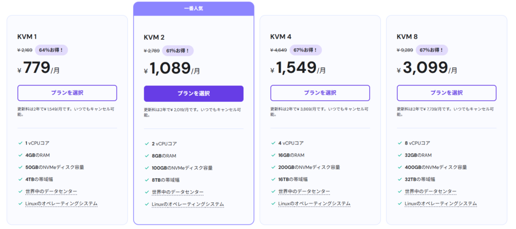Click KVM 4 世界中のデータセンター link
Image resolution: width=516 pixels, height=229 pixels.
(x=304, y=191)
